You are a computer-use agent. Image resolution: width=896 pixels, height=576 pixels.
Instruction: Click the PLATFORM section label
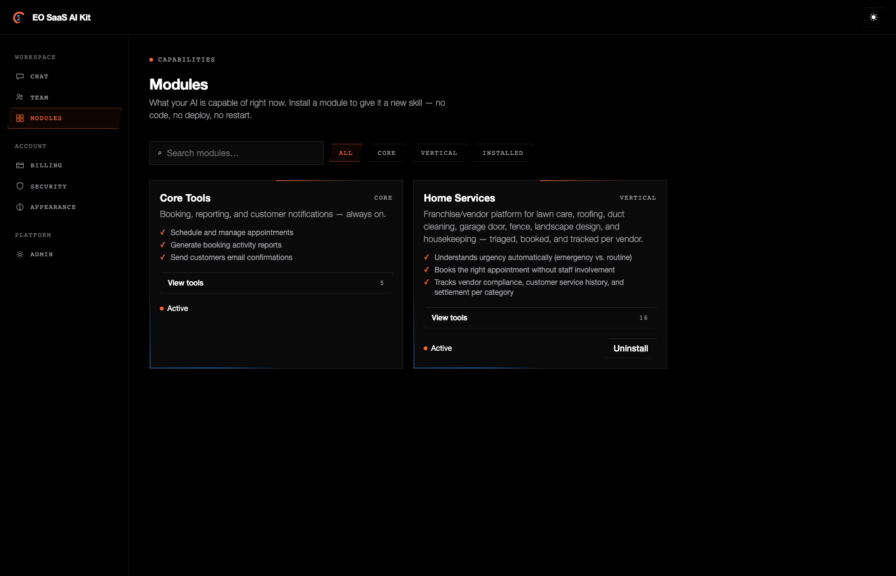pyautogui.click(x=33, y=235)
